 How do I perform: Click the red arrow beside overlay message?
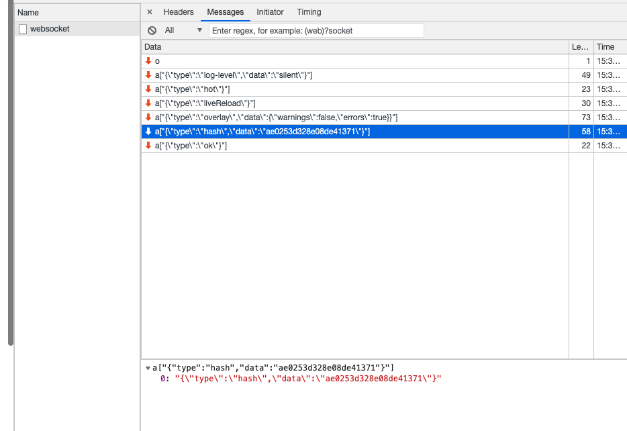[148, 117]
